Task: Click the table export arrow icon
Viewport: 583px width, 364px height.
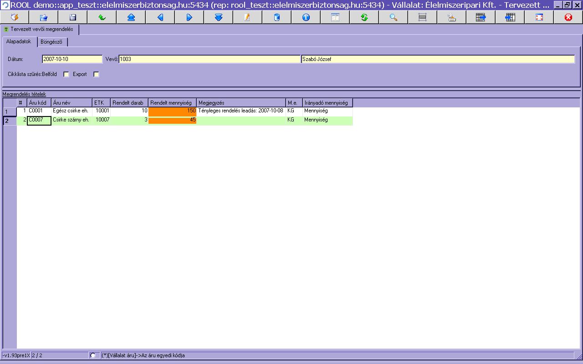Action: tap(481, 17)
